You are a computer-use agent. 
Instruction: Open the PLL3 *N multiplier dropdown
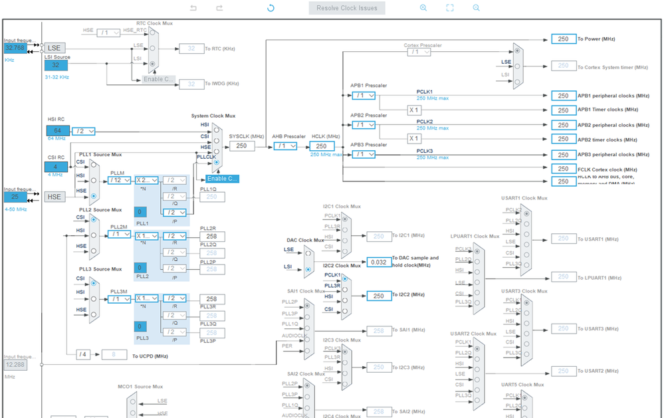click(x=146, y=298)
